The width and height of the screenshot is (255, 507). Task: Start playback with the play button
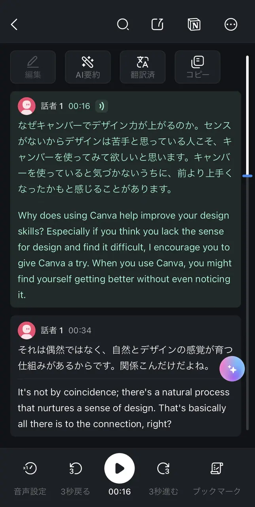[x=119, y=469]
